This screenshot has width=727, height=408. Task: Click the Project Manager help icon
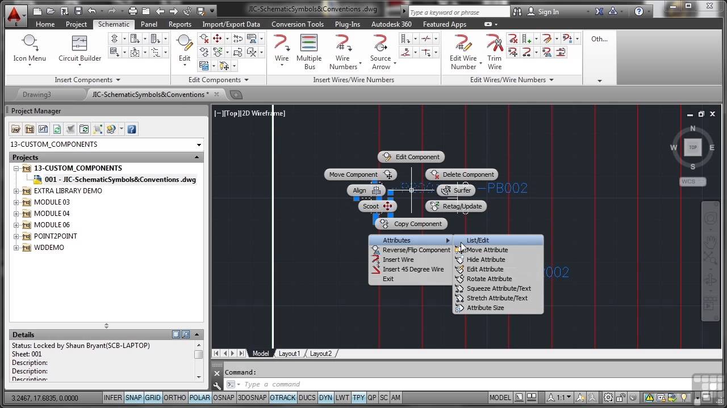[132, 129]
